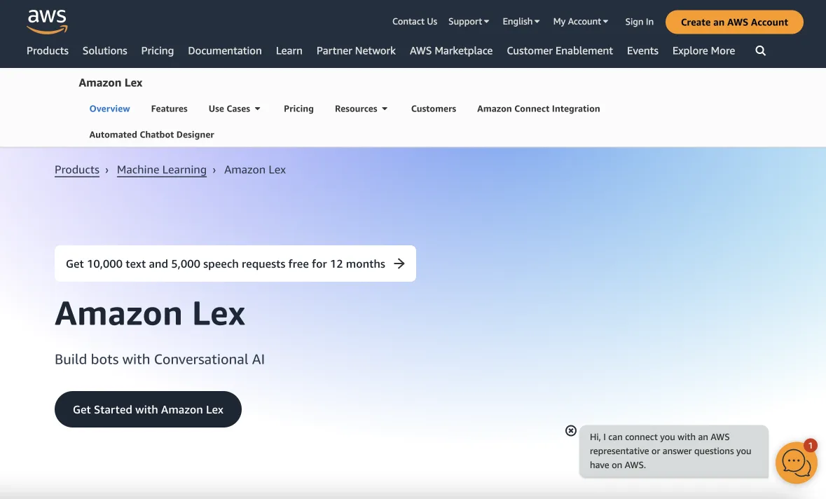
Task: Click the chat notification badge
Action: point(810,445)
